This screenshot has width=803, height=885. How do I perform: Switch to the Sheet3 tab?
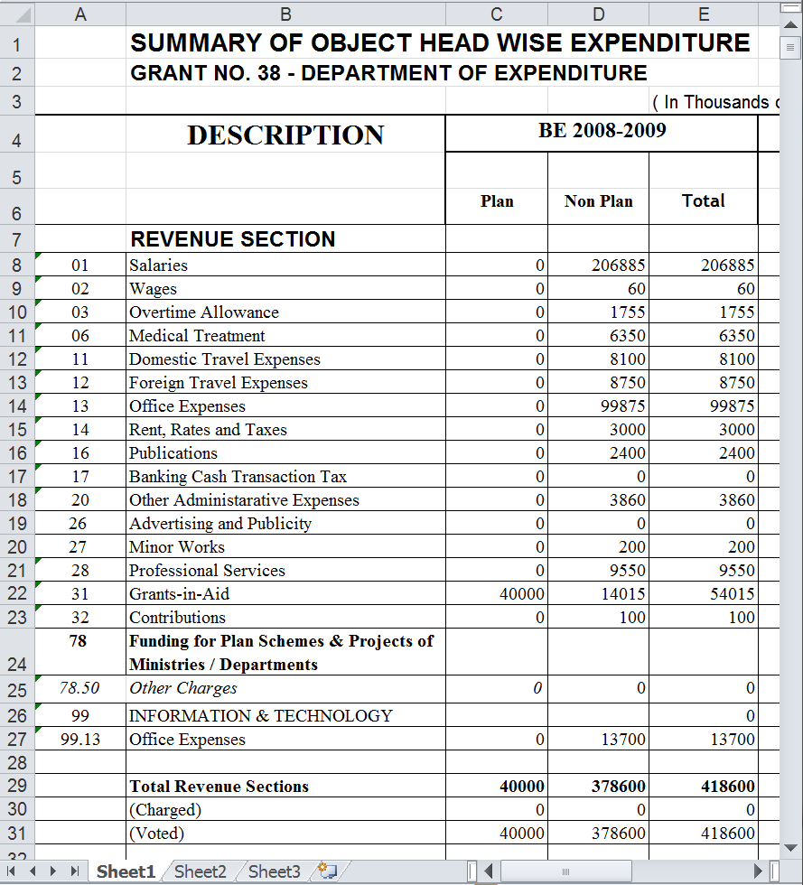[x=274, y=871]
